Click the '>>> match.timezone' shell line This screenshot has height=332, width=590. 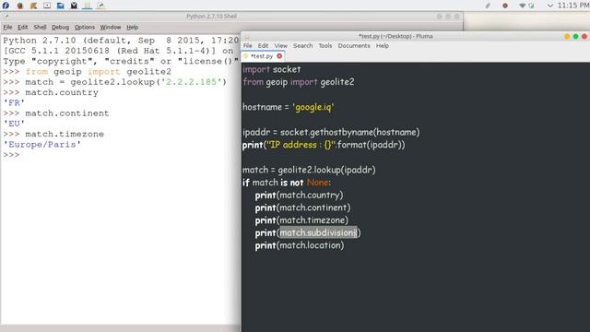(x=53, y=134)
